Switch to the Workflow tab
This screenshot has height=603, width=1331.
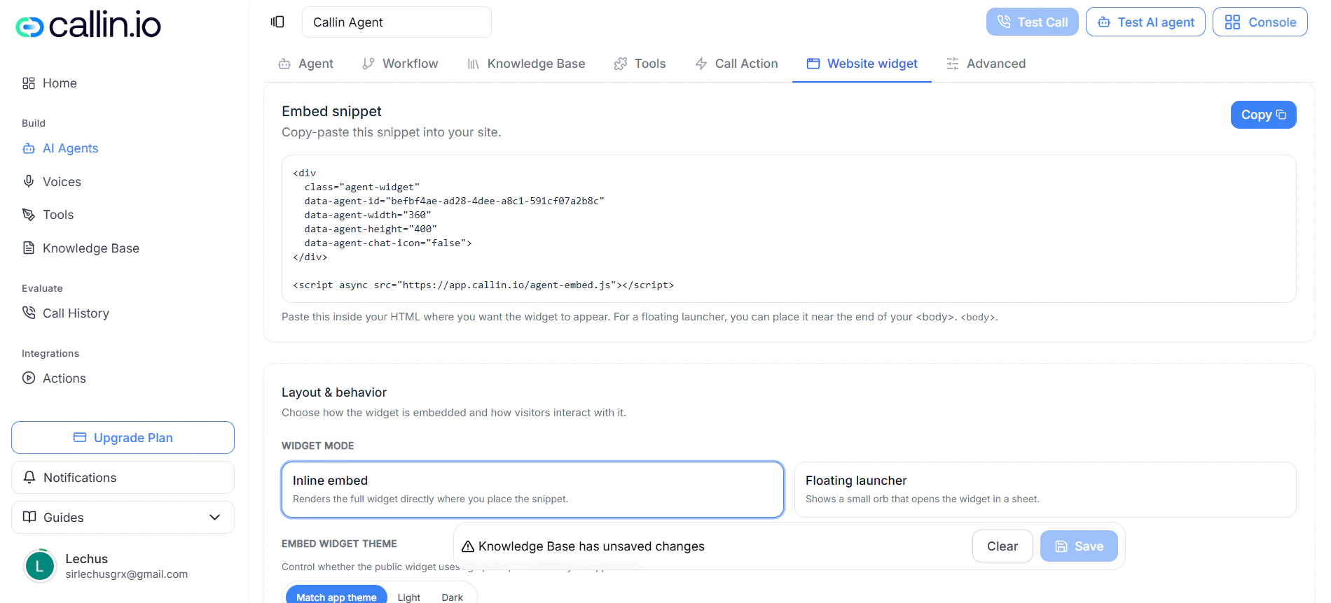pos(400,64)
